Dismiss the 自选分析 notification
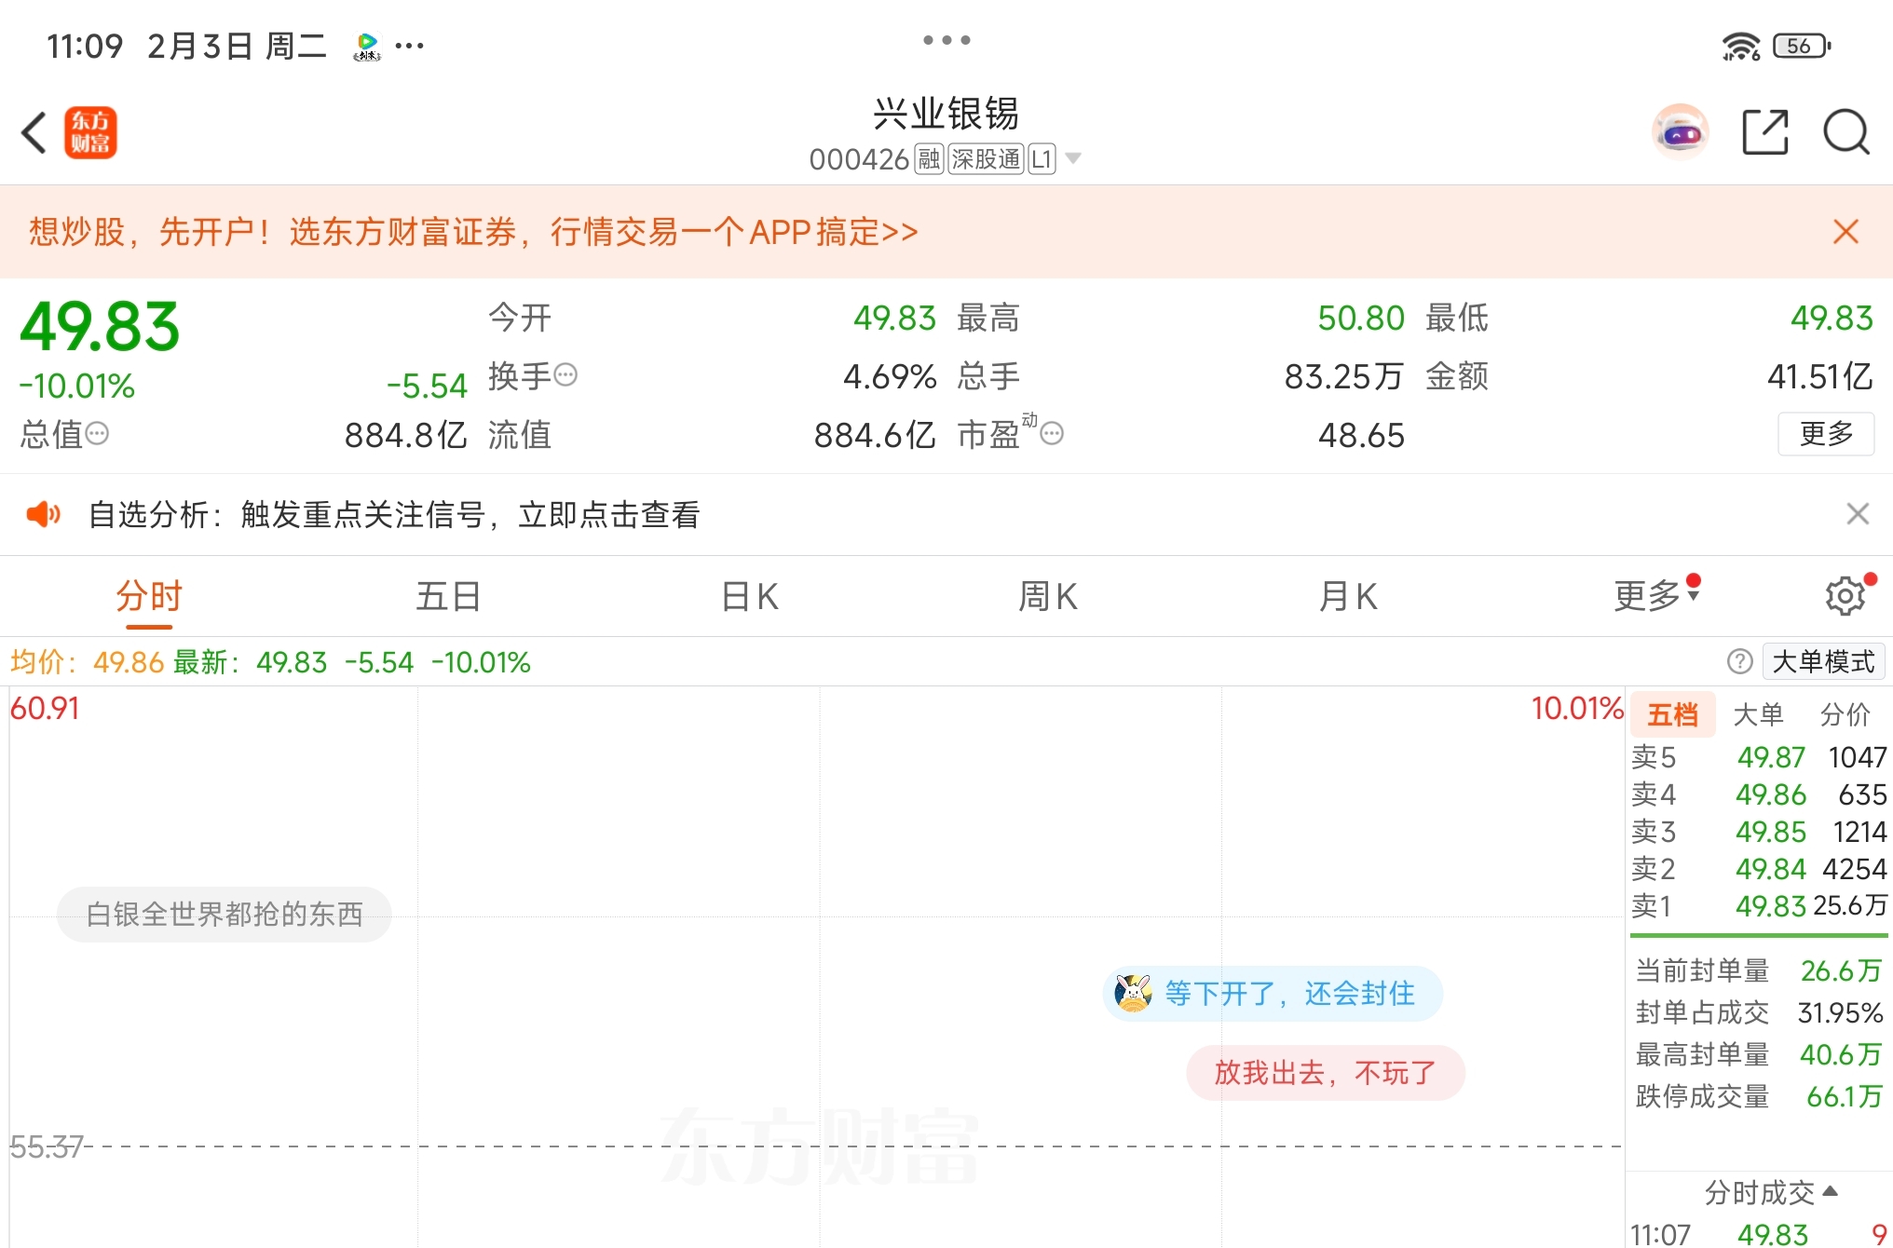The image size is (1893, 1248). [1858, 514]
